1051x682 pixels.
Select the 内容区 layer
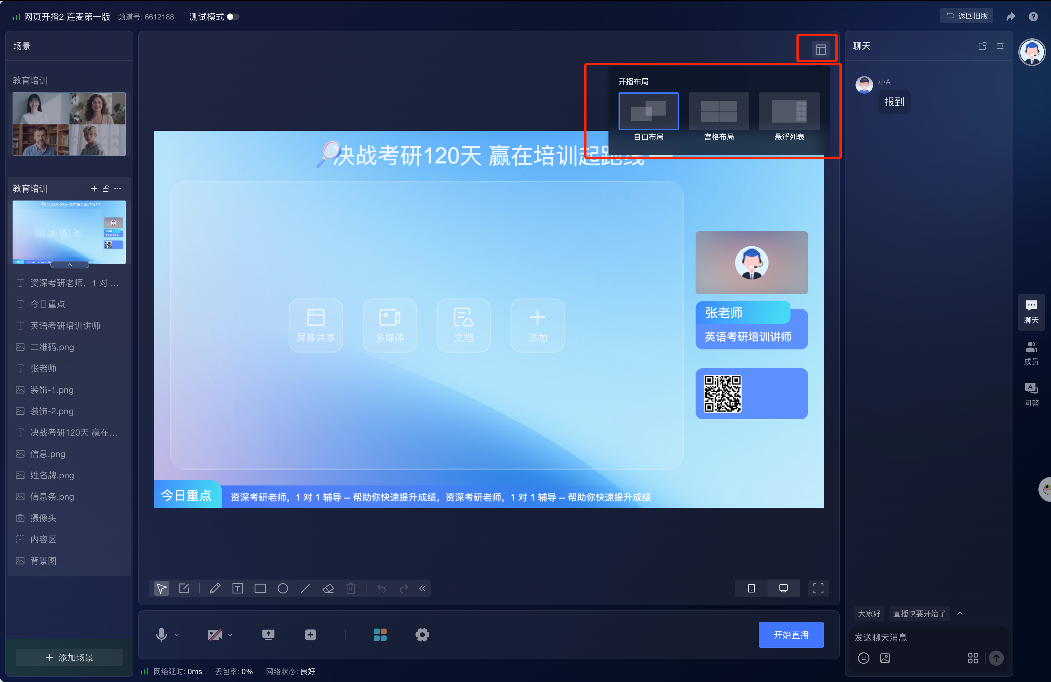click(x=69, y=539)
